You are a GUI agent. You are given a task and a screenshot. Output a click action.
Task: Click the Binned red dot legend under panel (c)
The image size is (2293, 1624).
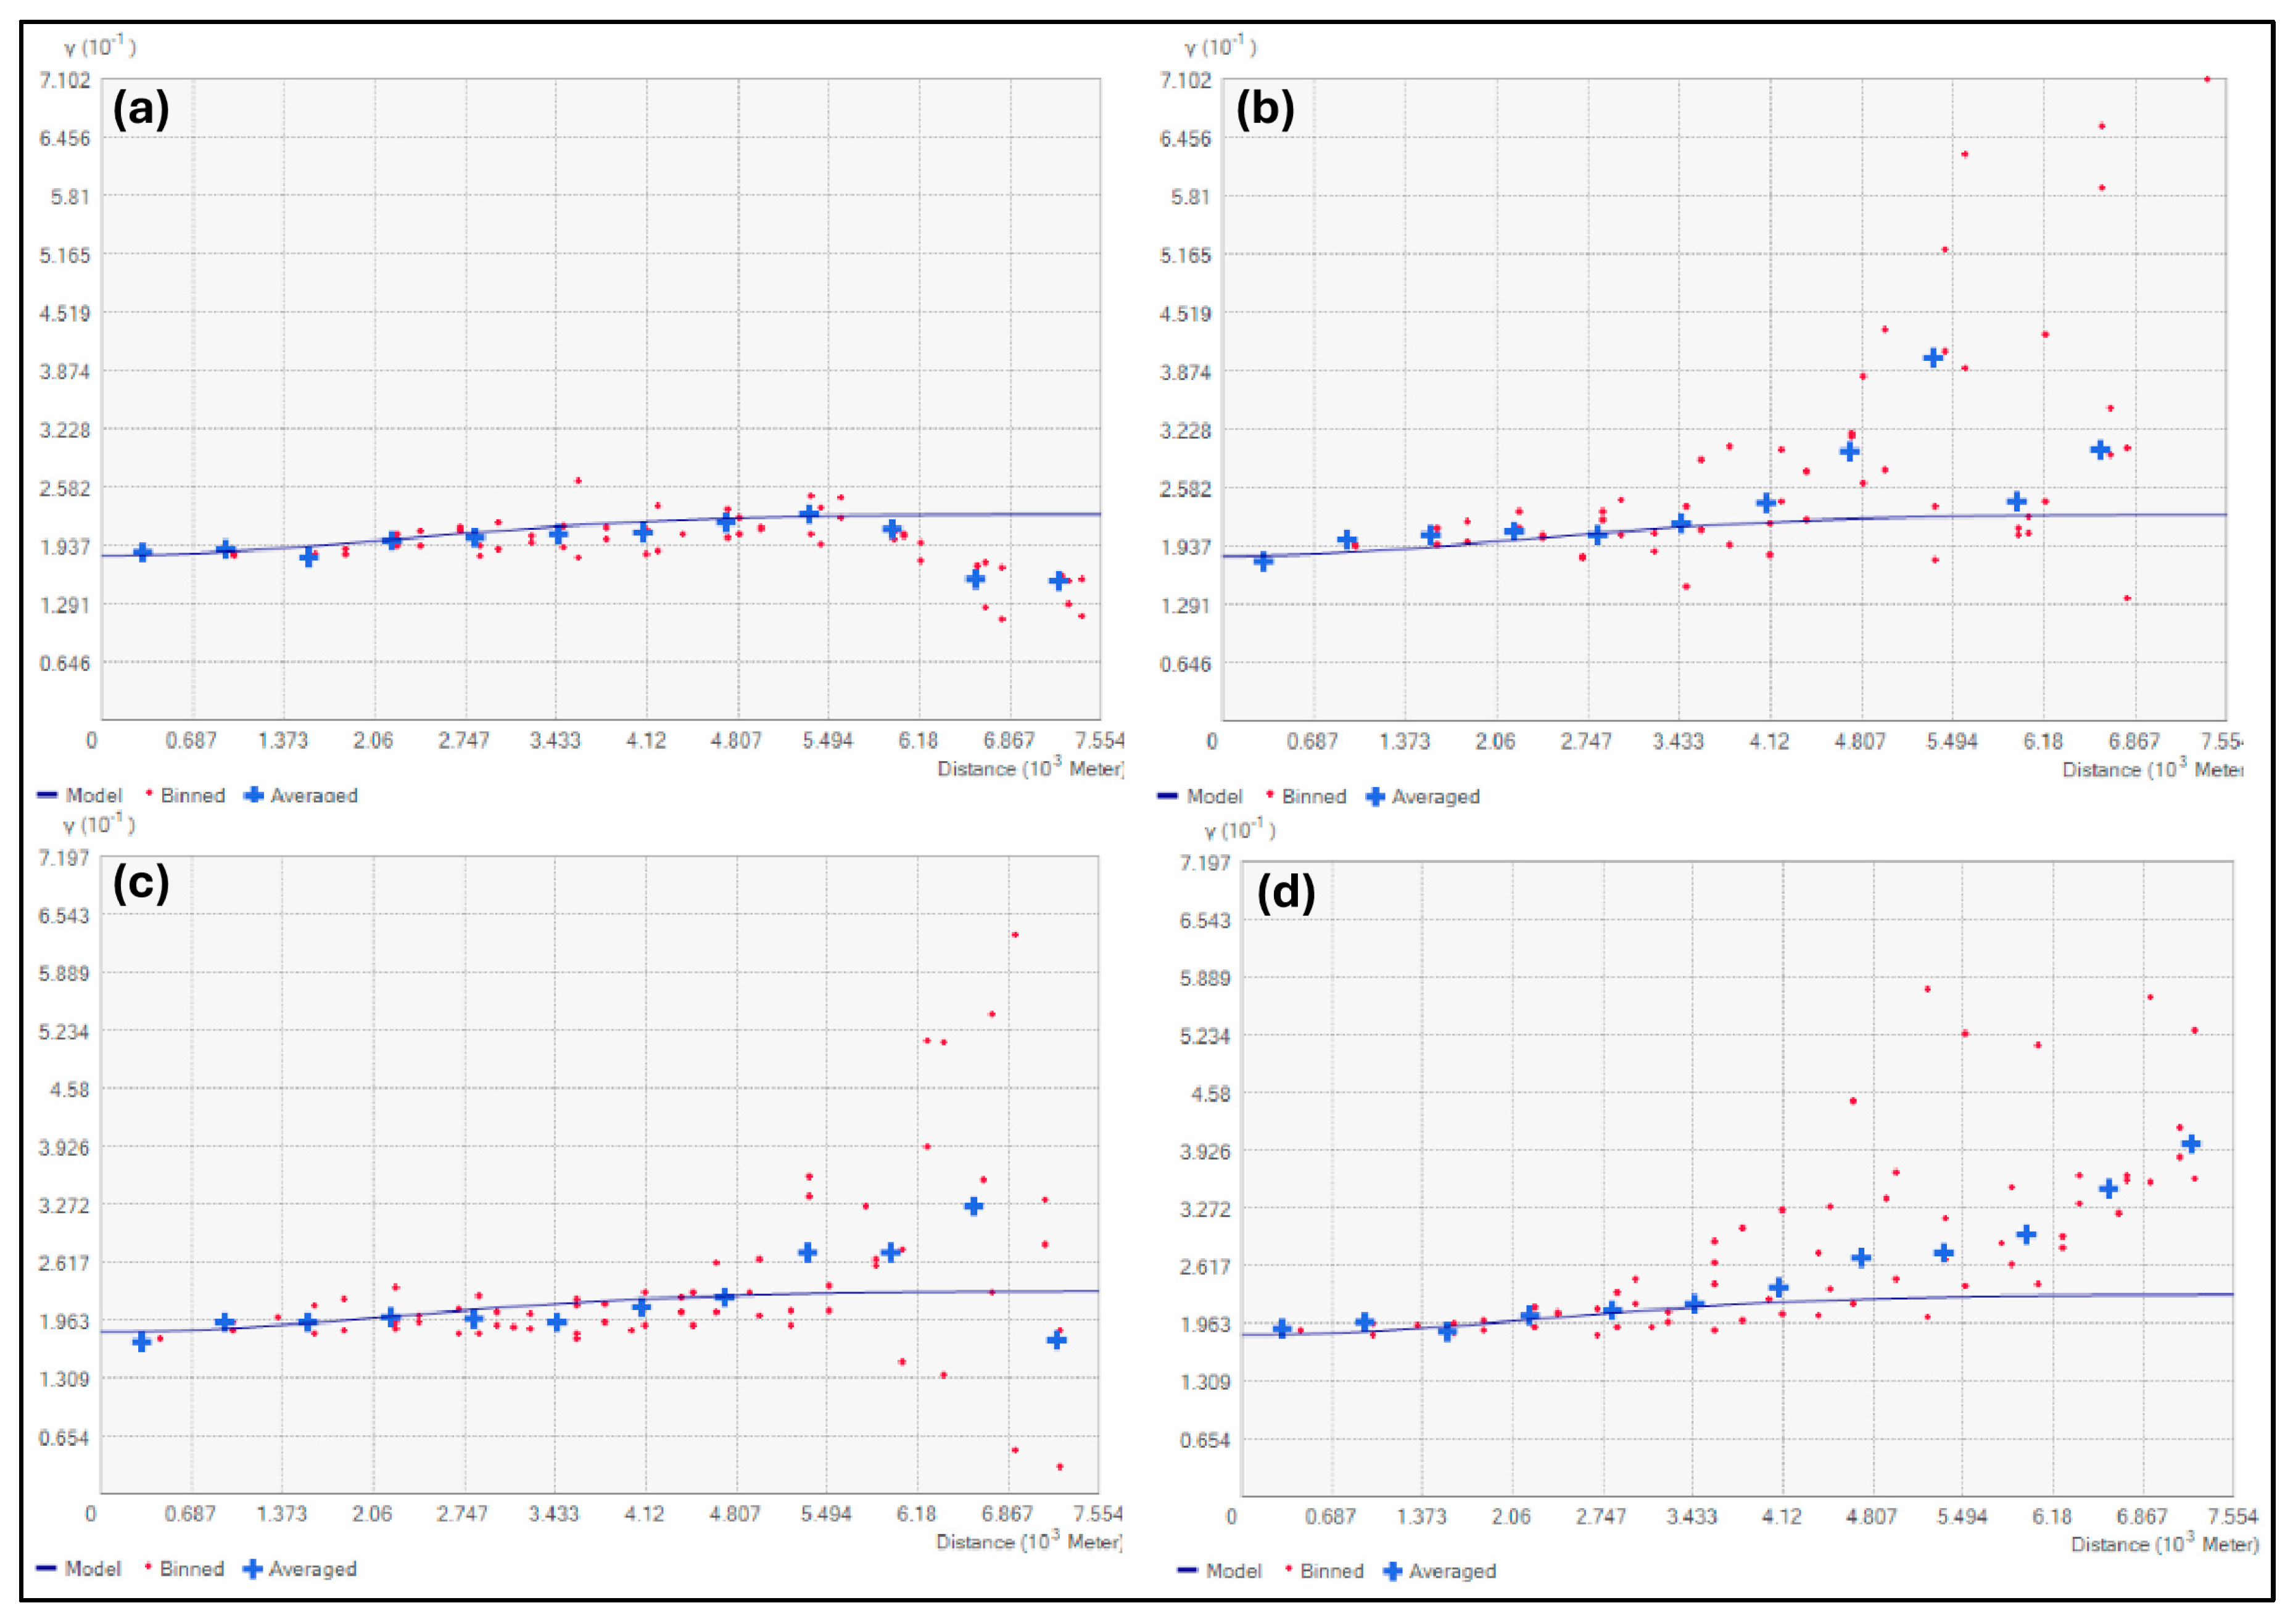pos(148,1566)
